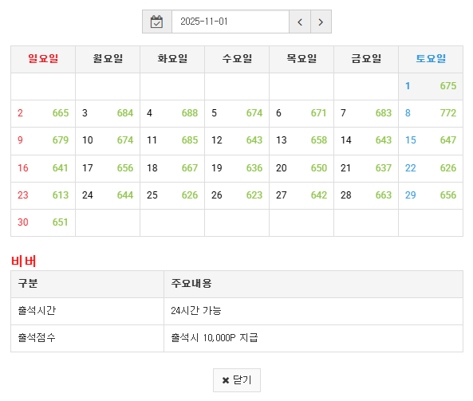Click the 비버 section heading
This screenshot has height=401, width=473.
(23, 261)
